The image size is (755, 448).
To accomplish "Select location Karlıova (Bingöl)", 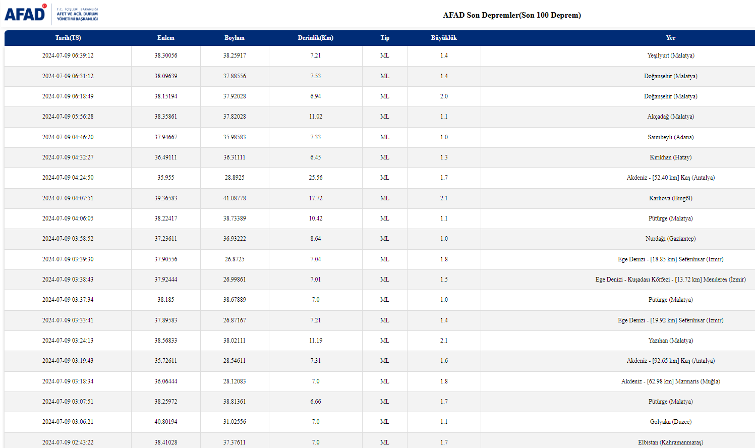I will (x=671, y=198).
